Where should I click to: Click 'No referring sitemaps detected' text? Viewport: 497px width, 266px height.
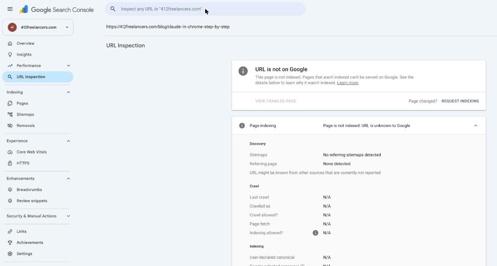tap(352, 155)
